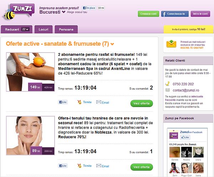Switch to the Persoane tab

66,29
